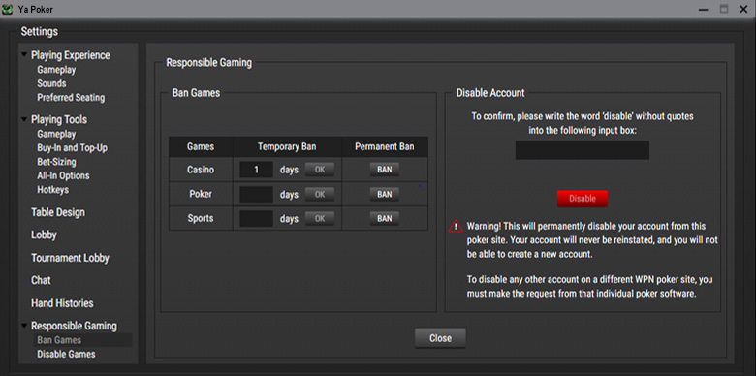This screenshot has height=376, width=756.
Task: Click the Games column header
Action: pos(201,146)
